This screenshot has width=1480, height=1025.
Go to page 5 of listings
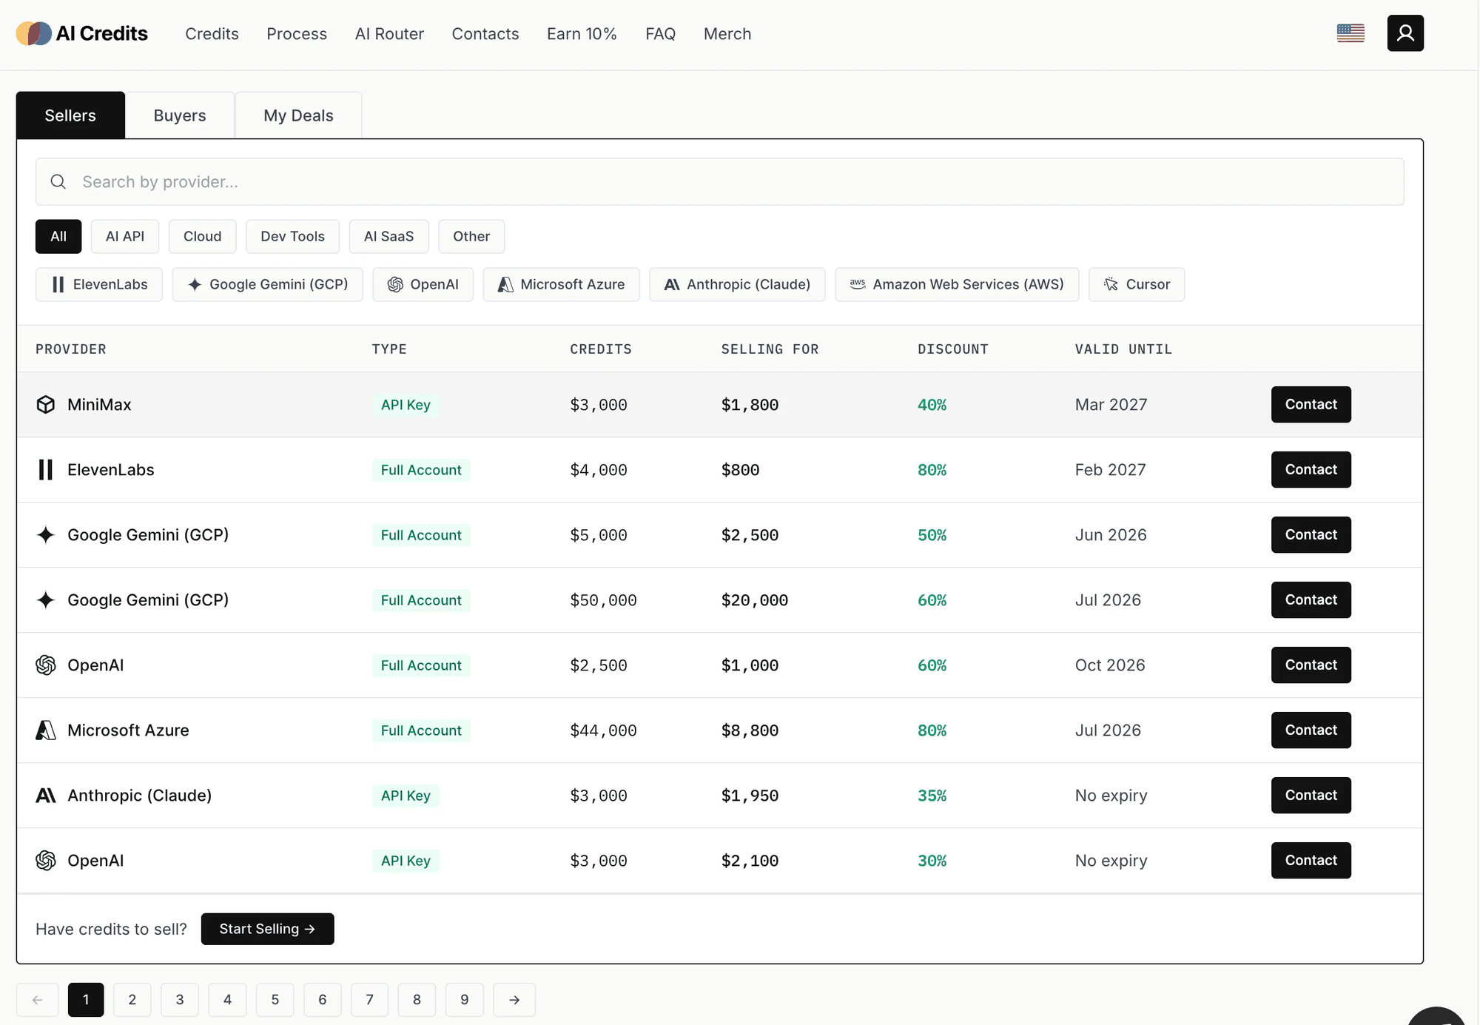click(x=275, y=1000)
